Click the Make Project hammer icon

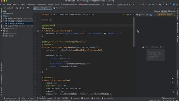pos(103,4)
